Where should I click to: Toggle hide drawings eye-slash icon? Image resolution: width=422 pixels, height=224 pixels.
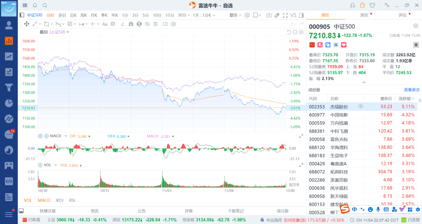point(147,24)
